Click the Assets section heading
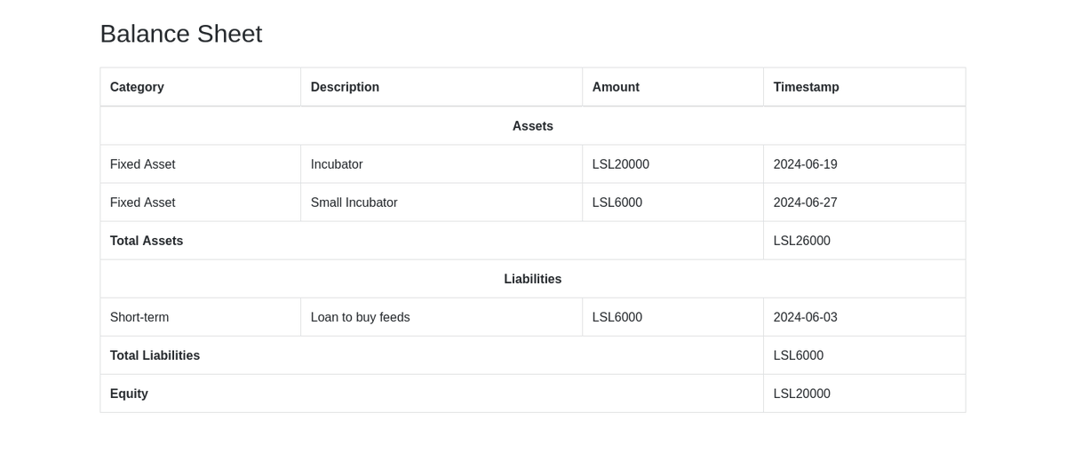The height and width of the screenshot is (469, 1066). (533, 126)
